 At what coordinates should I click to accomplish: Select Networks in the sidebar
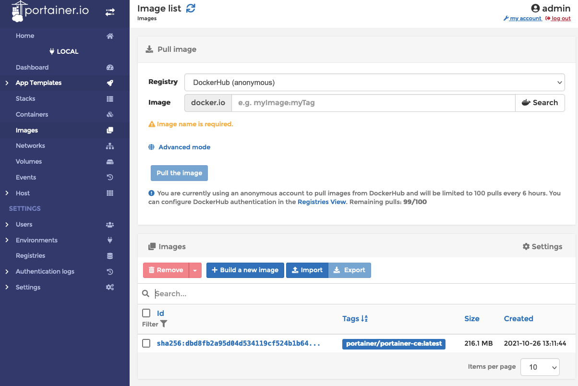pyautogui.click(x=30, y=146)
